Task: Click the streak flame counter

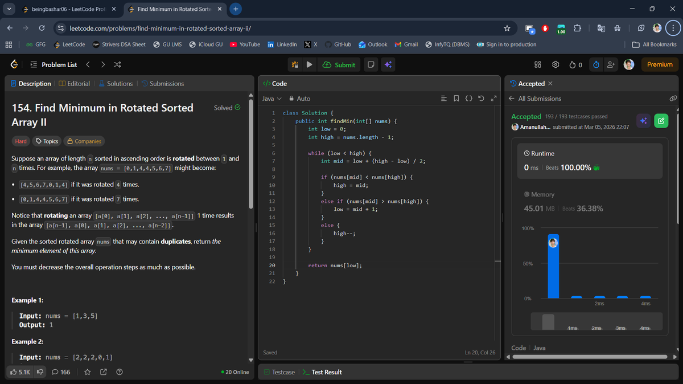Action: coord(575,65)
